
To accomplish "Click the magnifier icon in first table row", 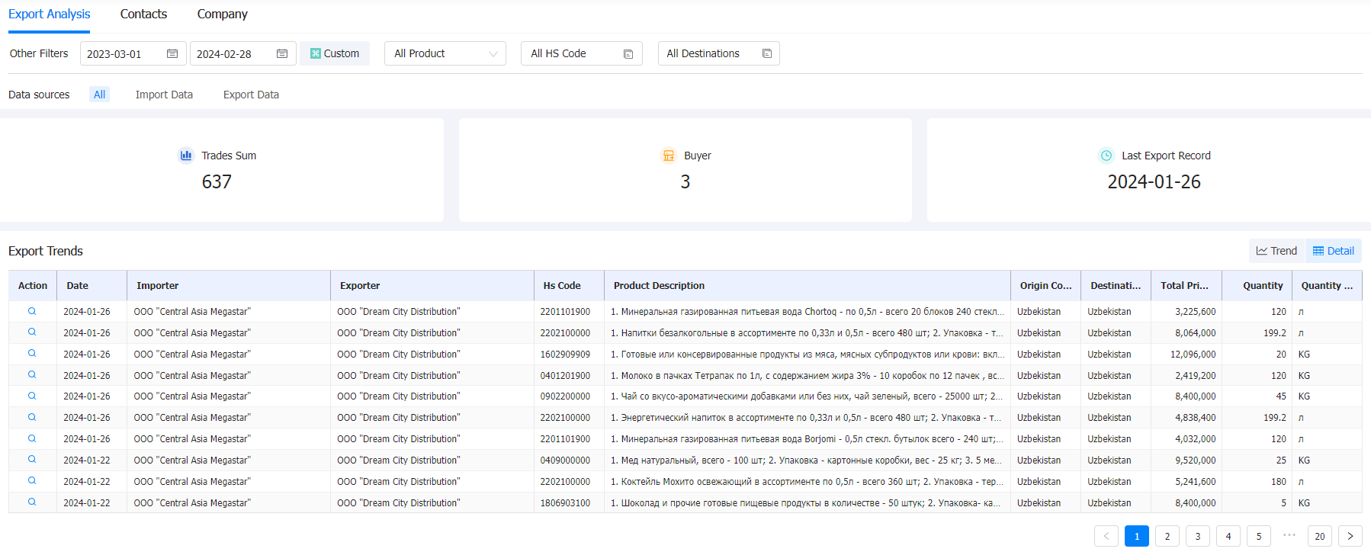I will tap(32, 311).
